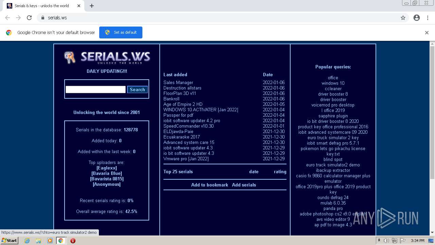Click the SERIALS.WS logo
The image size is (435, 245).
pos(107,57)
